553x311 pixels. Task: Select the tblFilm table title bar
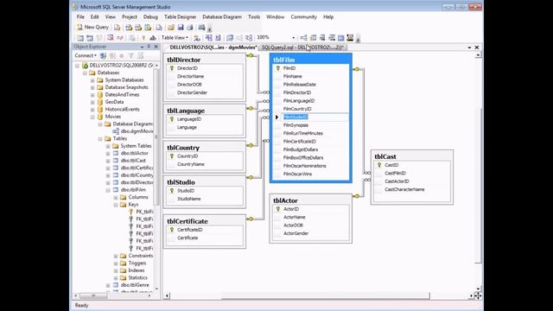311,60
